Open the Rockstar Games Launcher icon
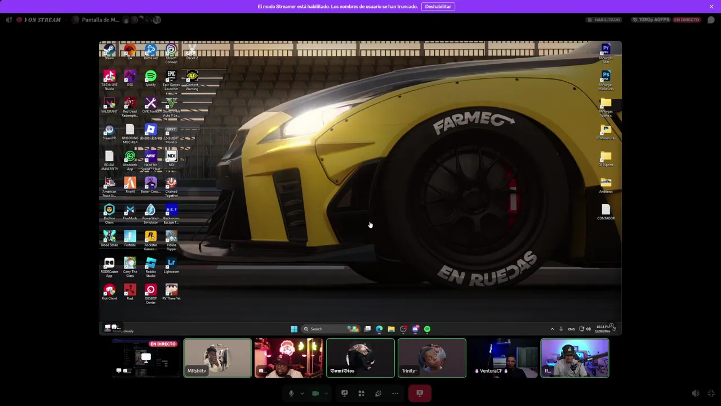The width and height of the screenshot is (721, 406). (x=150, y=241)
